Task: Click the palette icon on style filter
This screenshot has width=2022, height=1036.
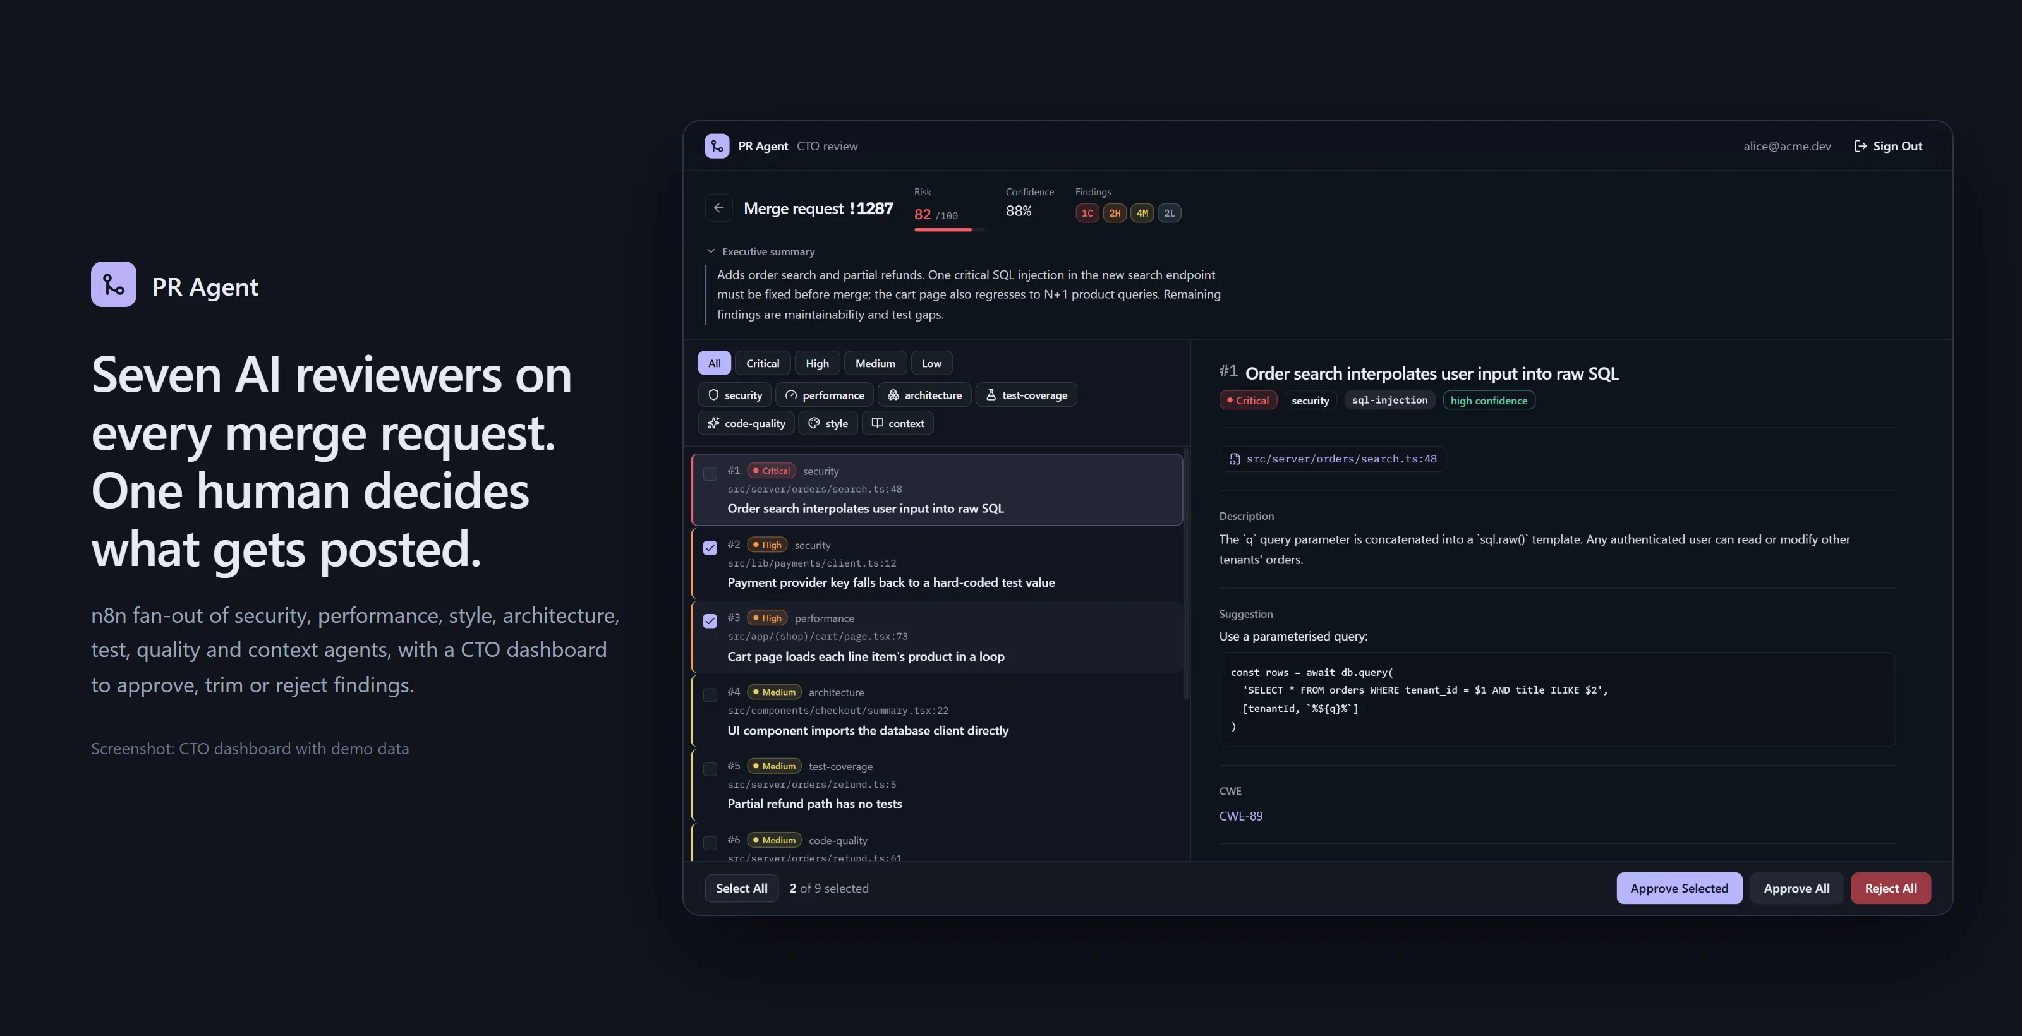Action: click(x=814, y=423)
